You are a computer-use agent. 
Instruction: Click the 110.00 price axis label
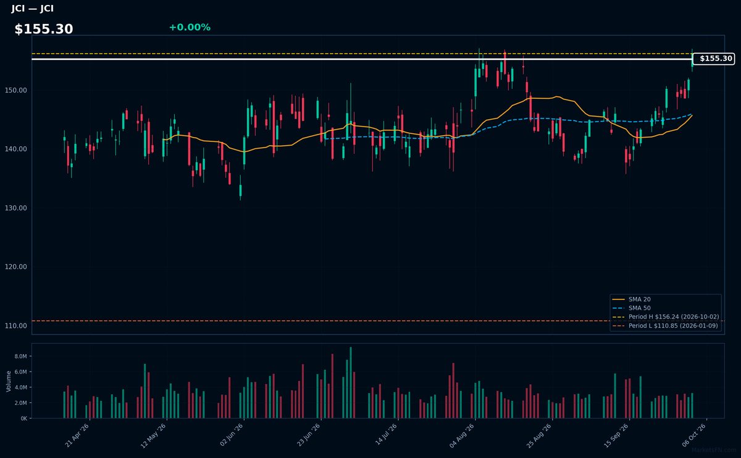tap(17, 325)
